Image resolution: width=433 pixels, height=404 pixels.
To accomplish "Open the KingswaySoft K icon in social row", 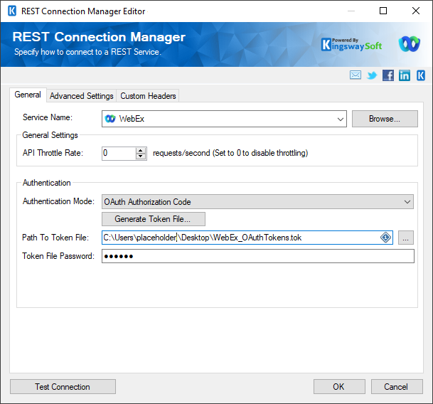I will click(421, 75).
